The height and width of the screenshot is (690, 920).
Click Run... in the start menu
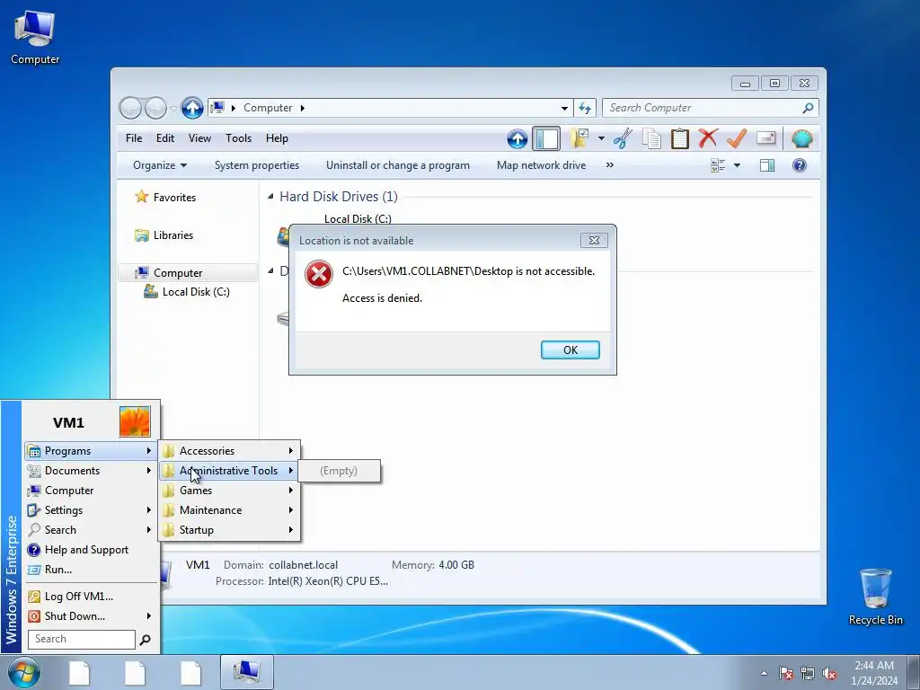click(x=91, y=570)
